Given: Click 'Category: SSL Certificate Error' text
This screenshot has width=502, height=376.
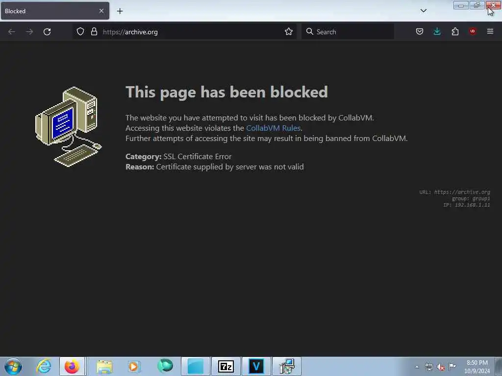Looking at the screenshot, I should (178, 156).
